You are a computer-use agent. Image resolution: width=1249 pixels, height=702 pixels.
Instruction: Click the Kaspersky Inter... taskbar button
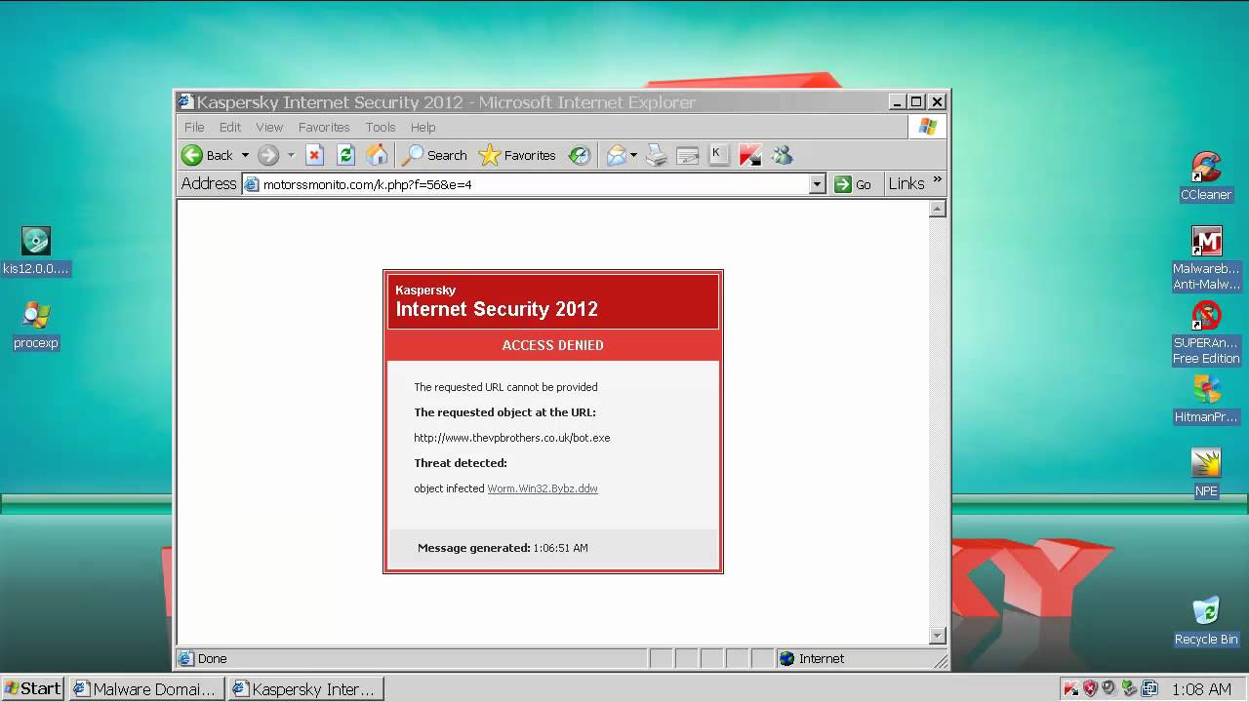click(x=305, y=688)
